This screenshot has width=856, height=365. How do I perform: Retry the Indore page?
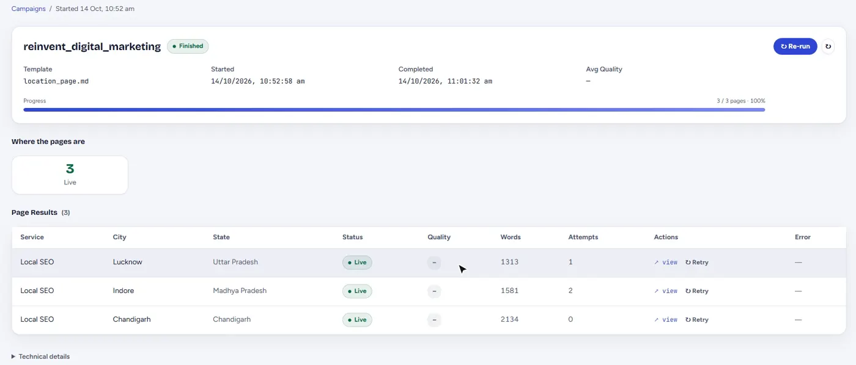pyautogui.click(x=697, y=291)
